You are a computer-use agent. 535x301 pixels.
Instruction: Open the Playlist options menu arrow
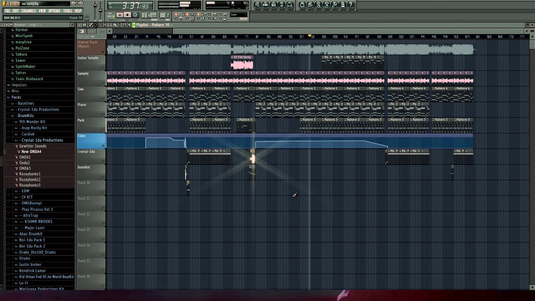tap(79, 25)
